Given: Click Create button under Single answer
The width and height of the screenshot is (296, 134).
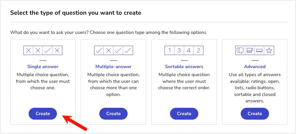Looking at the screenshot, I should click(43, 114).
